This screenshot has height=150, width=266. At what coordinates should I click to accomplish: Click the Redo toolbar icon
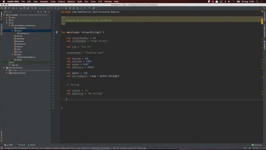coord(17,8)
